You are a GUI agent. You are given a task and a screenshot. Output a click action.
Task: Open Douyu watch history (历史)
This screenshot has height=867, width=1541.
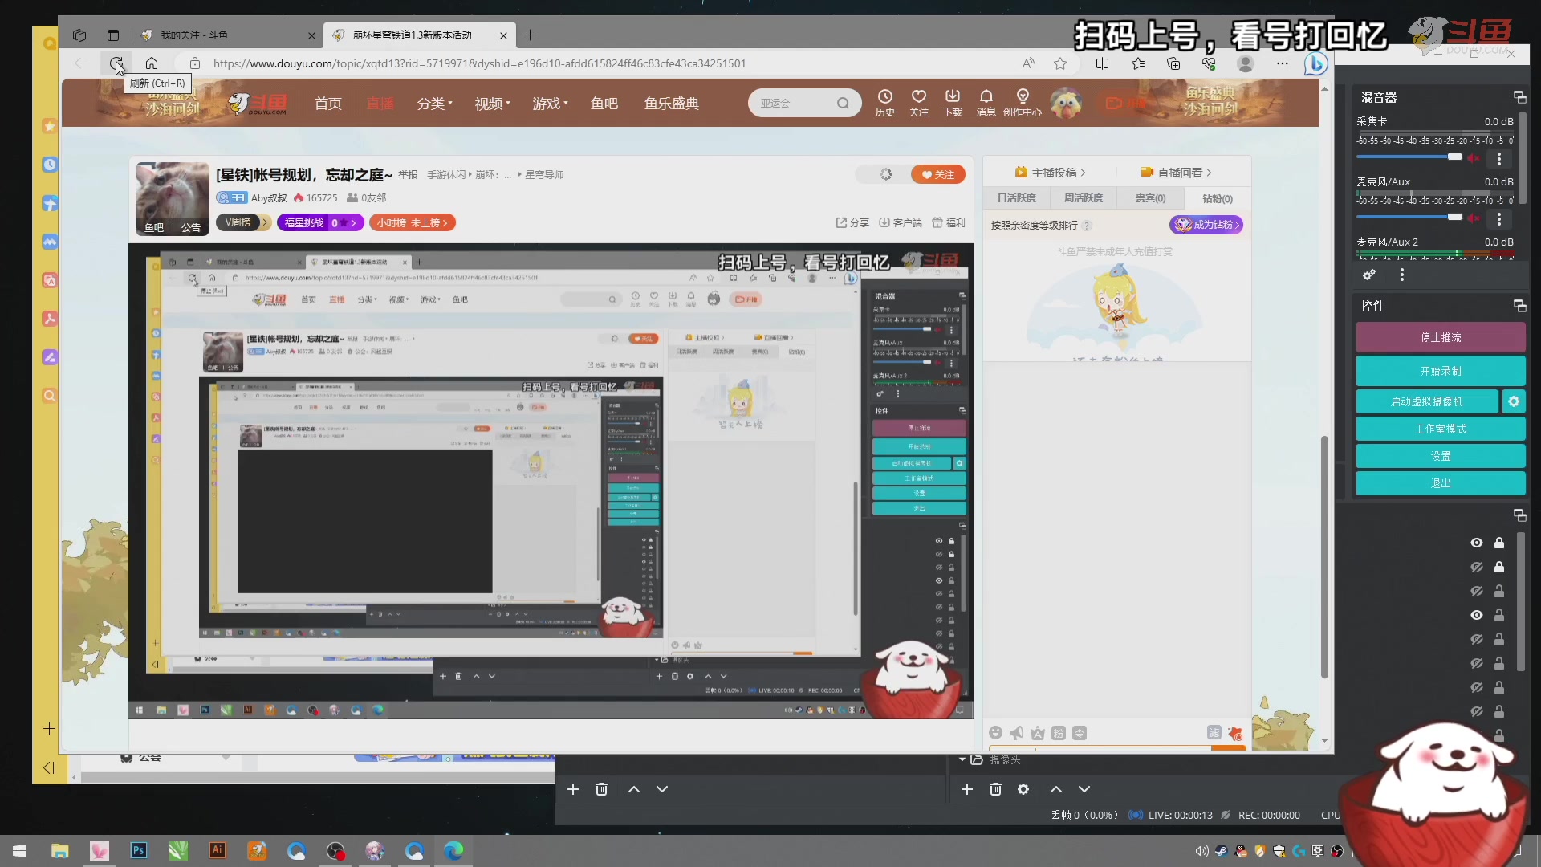point(885,103)
